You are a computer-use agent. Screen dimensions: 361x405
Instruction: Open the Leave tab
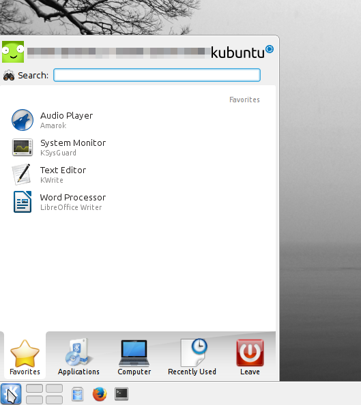point(250,357)
